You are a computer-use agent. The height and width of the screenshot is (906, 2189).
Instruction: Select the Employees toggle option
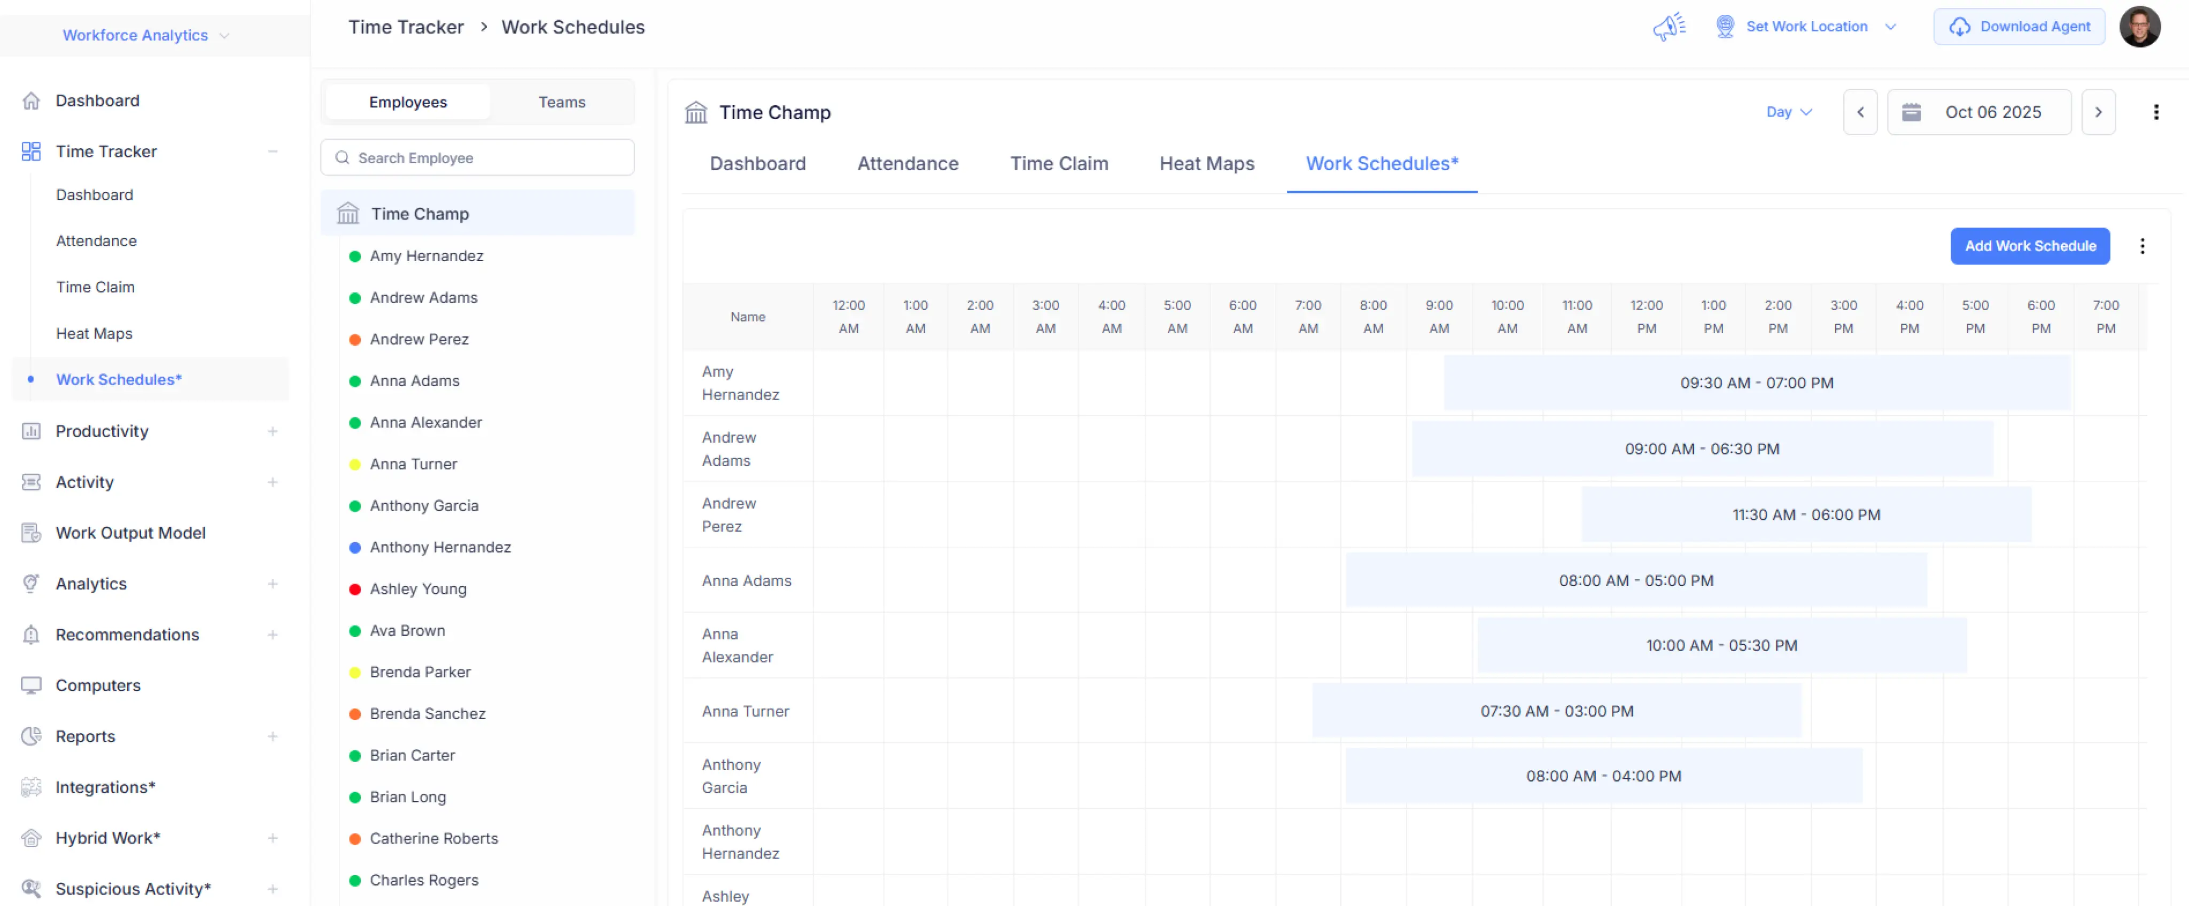click(408, 102)
